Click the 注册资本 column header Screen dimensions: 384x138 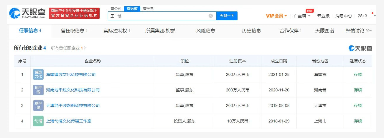click(238, 61)
